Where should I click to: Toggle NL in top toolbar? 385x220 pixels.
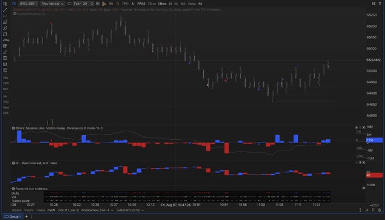176,4
